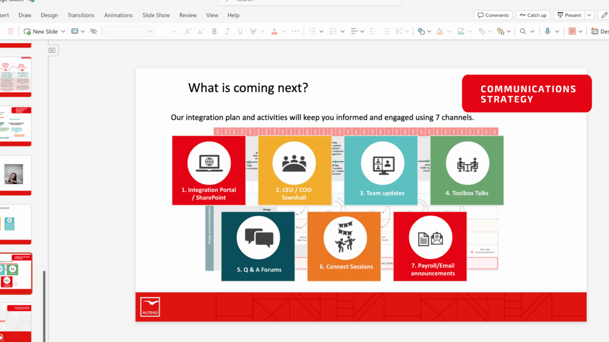Viewport: 609px width, 342px height.
Task: Expand the bullets style dropdown
Action: [321, 31]
